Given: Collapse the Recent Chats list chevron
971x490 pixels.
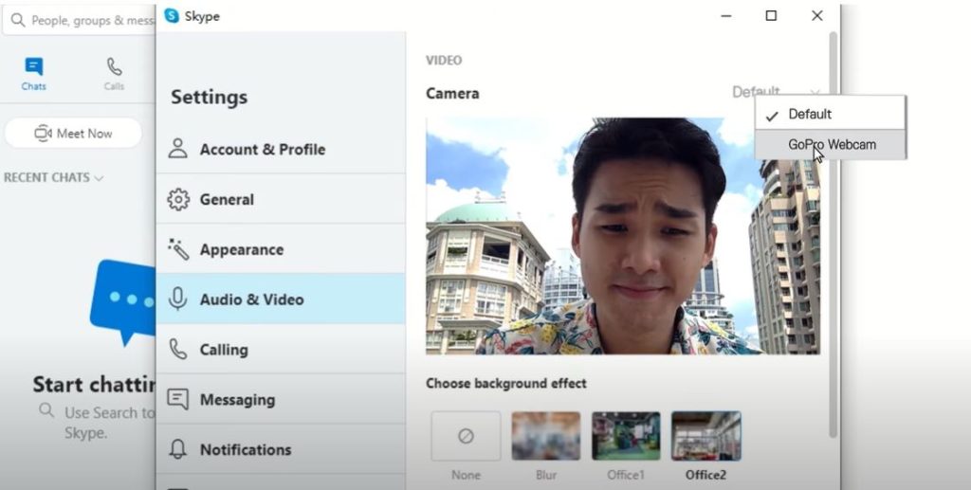Looking at the screenshot, I should (99, 178).
